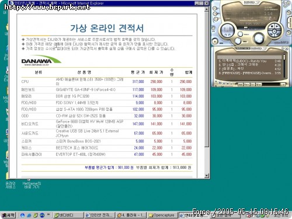This screenshot has height=219, width=292.
Task: Click the "GeForce 6600" video card product name
Action: point(89,124)
